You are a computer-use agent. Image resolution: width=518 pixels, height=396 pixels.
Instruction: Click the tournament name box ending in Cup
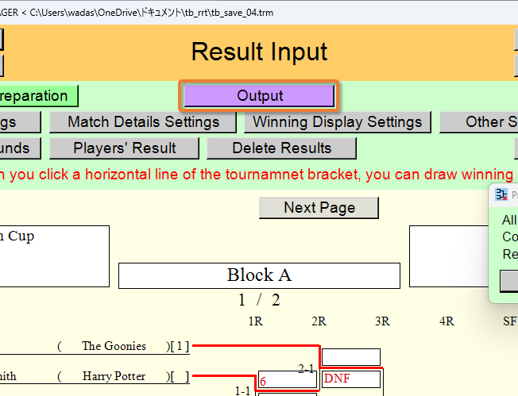[55, 256]
